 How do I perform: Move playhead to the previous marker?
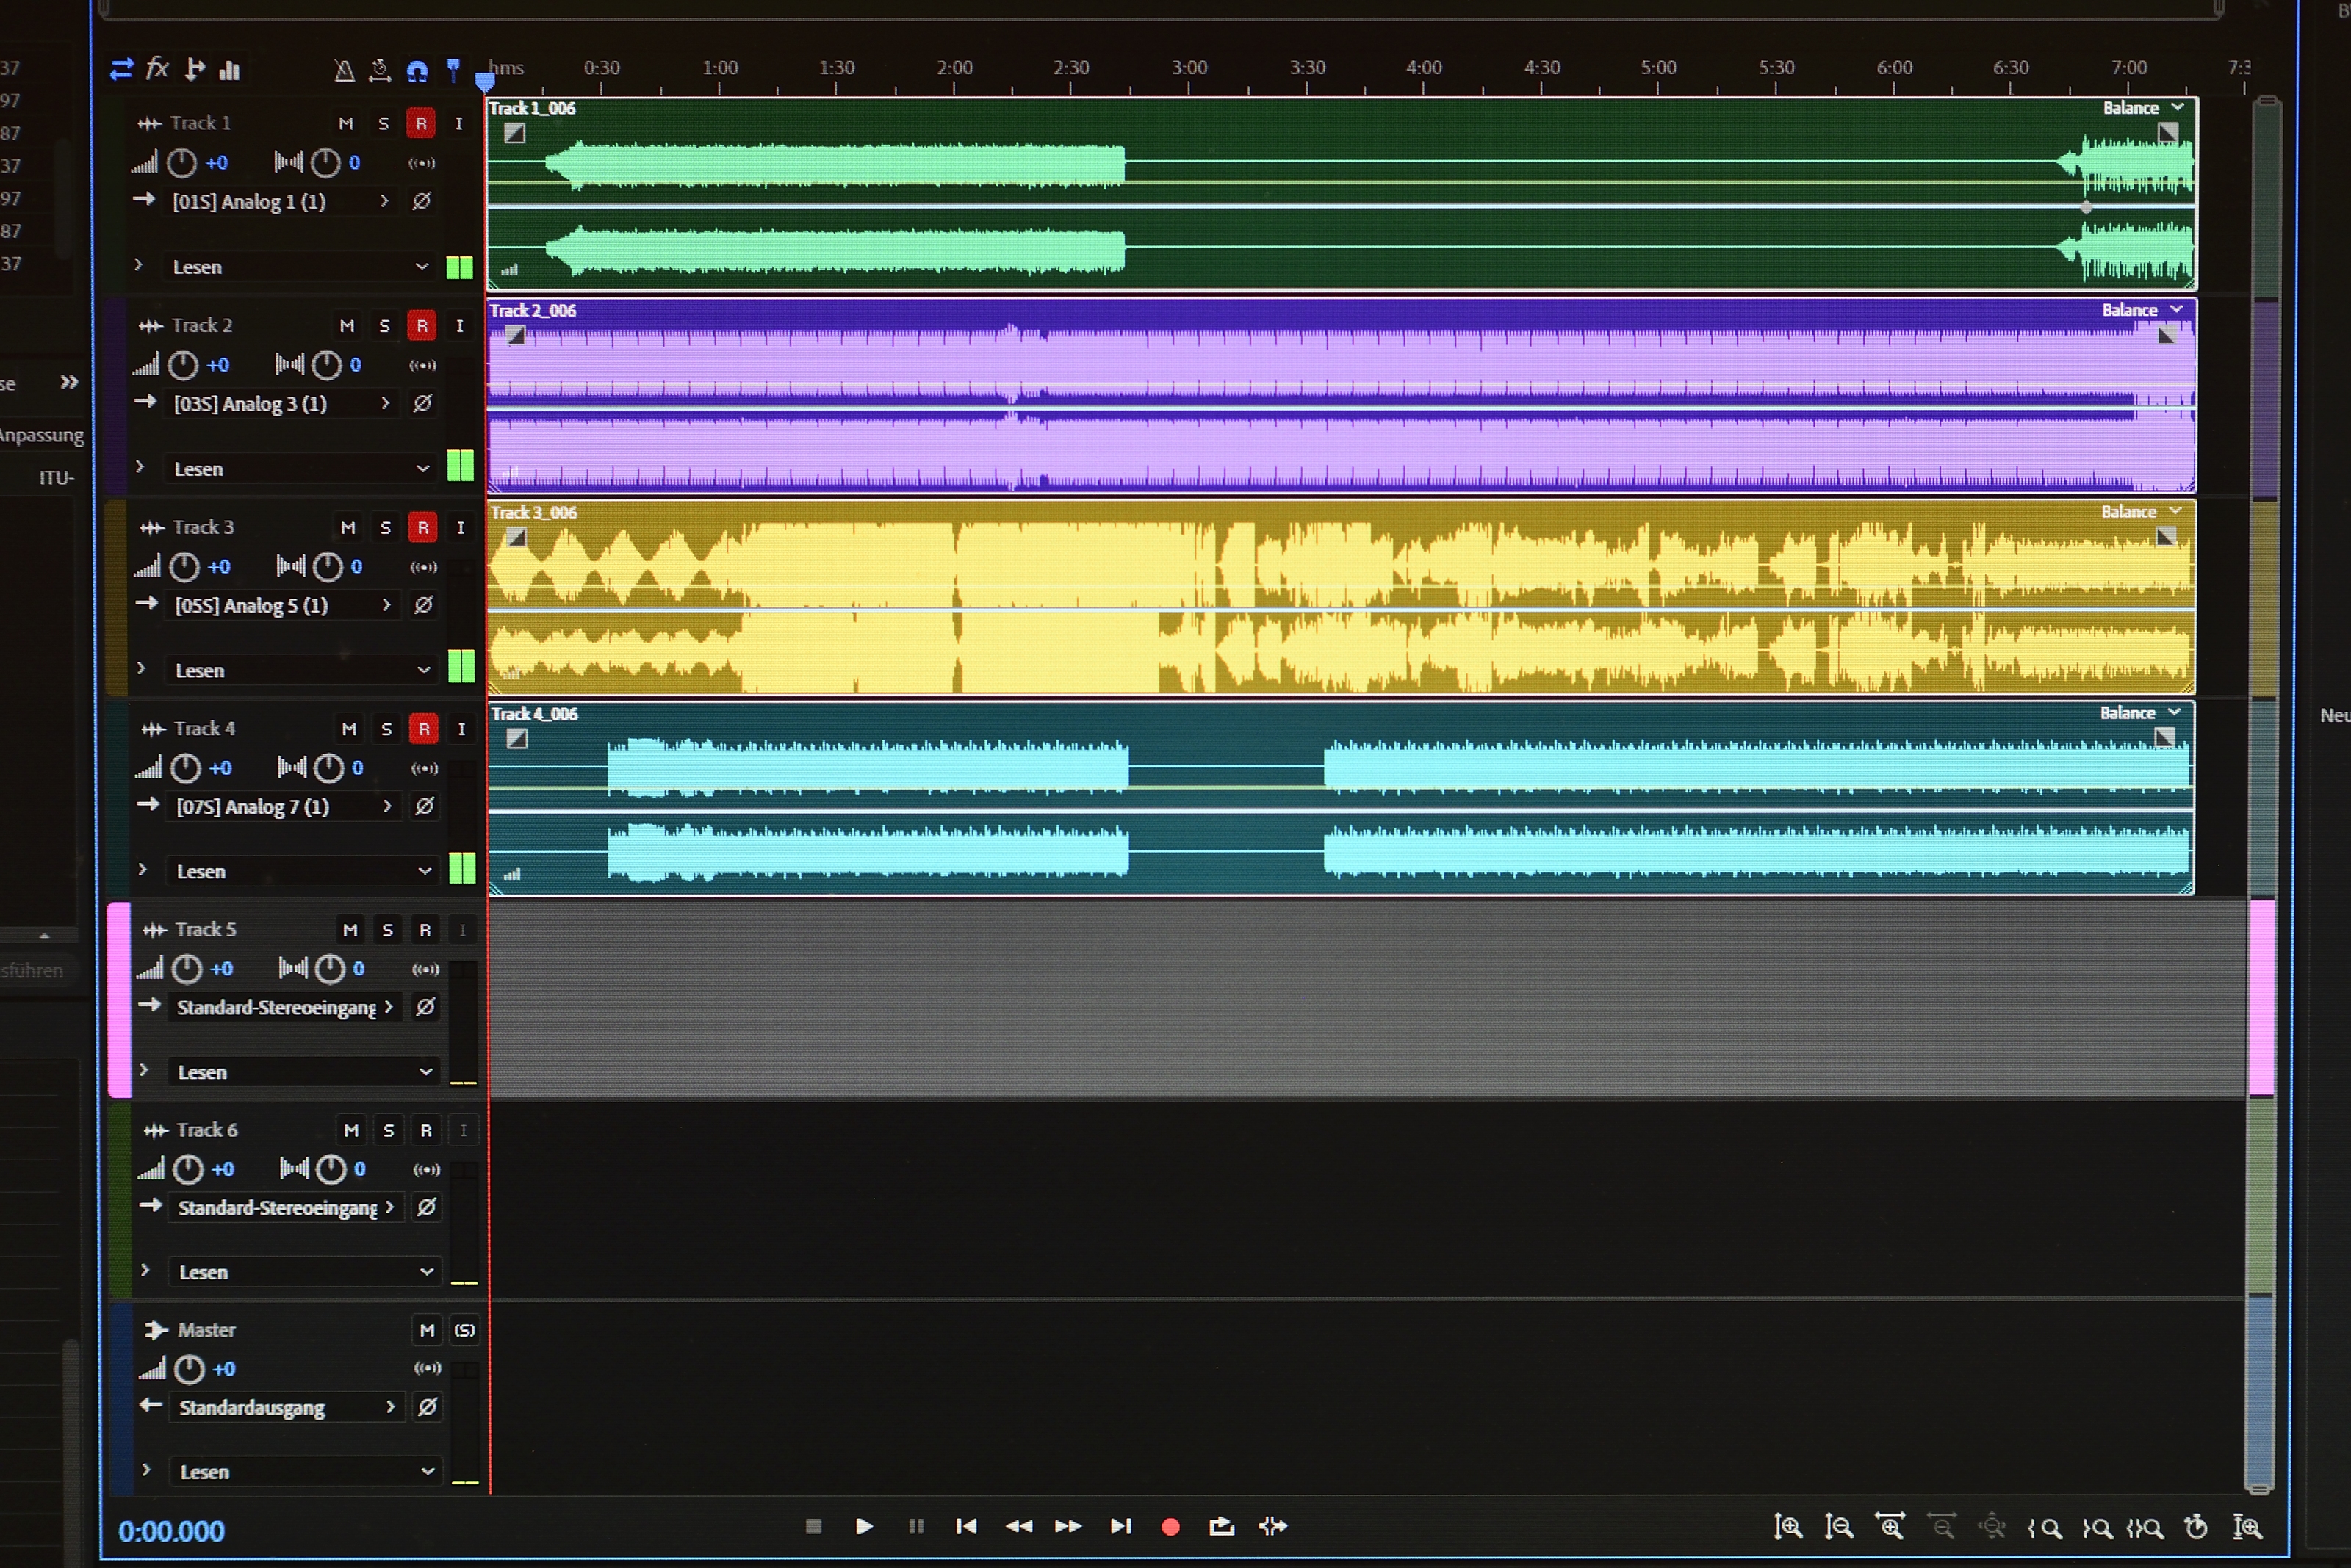click(966, 1527)
